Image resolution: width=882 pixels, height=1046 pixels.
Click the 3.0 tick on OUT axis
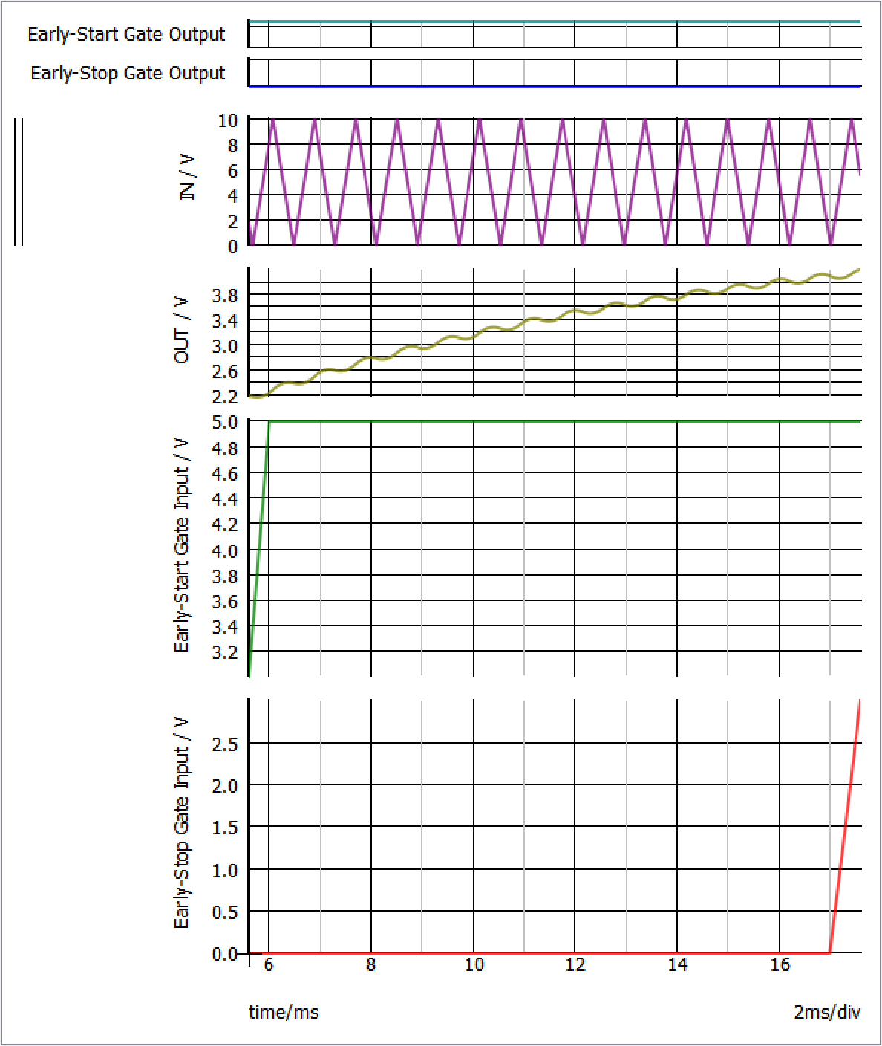pyautogui.click(x=225, y=346)
